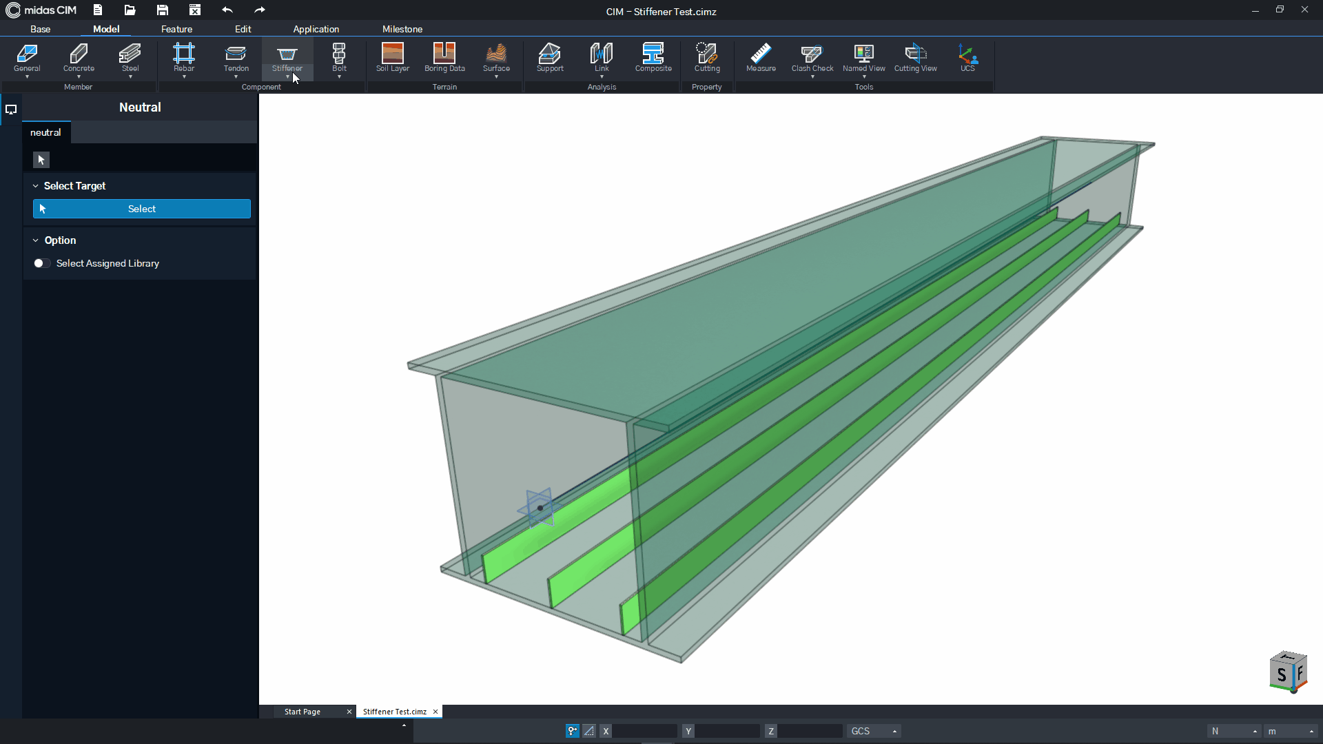Redo the last action
The width and height of the screenshot is (1323, 744).
[260, 10]
